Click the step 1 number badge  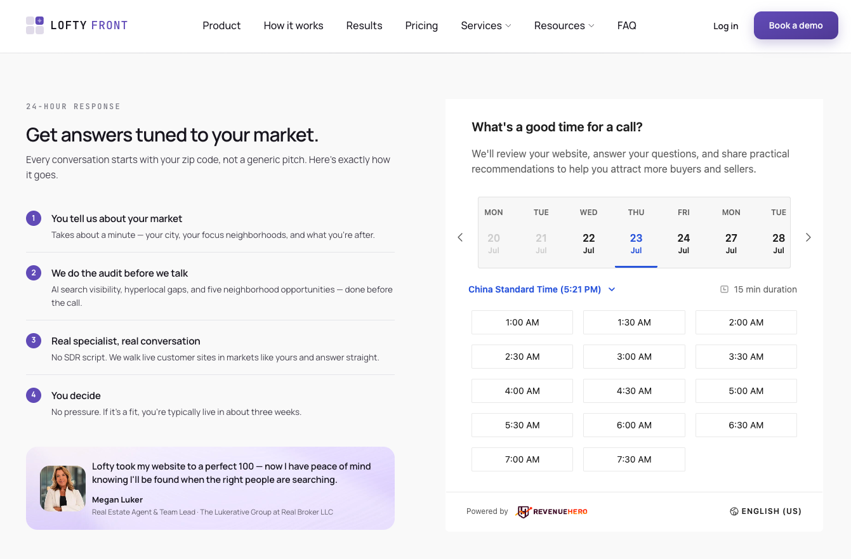[x=34, y=218]
